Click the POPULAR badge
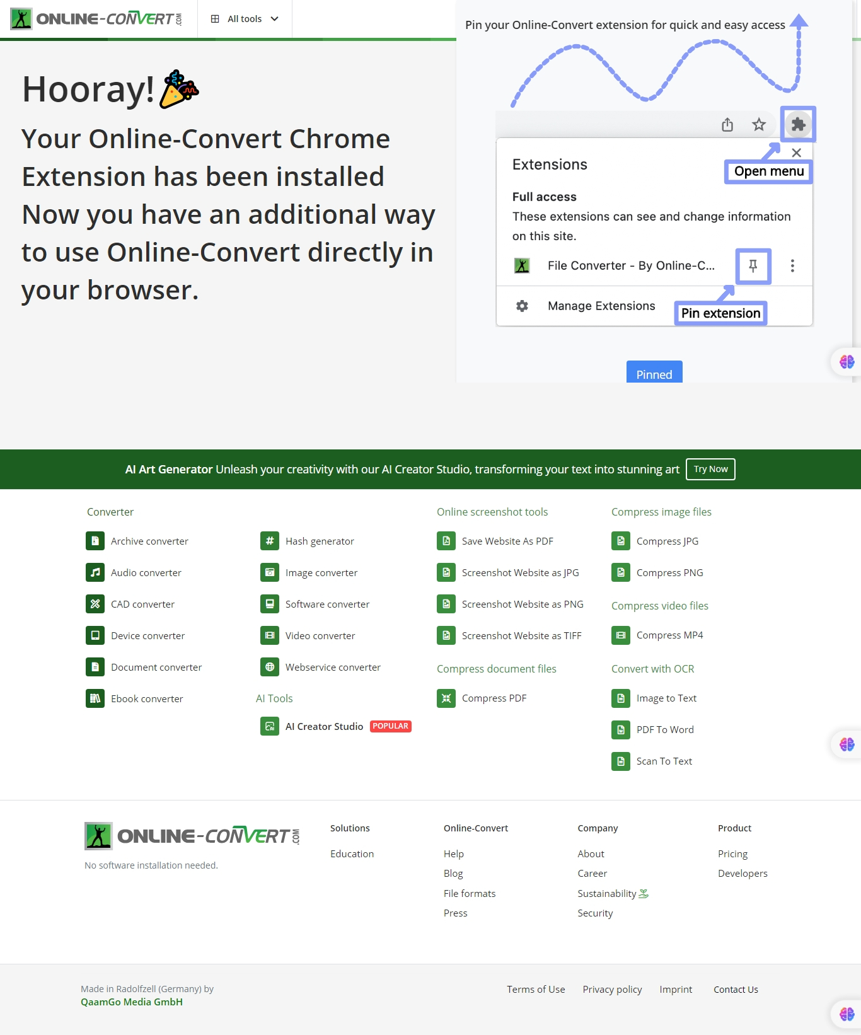This screenshot has width=861, height=1035. (x=391, y=726)
